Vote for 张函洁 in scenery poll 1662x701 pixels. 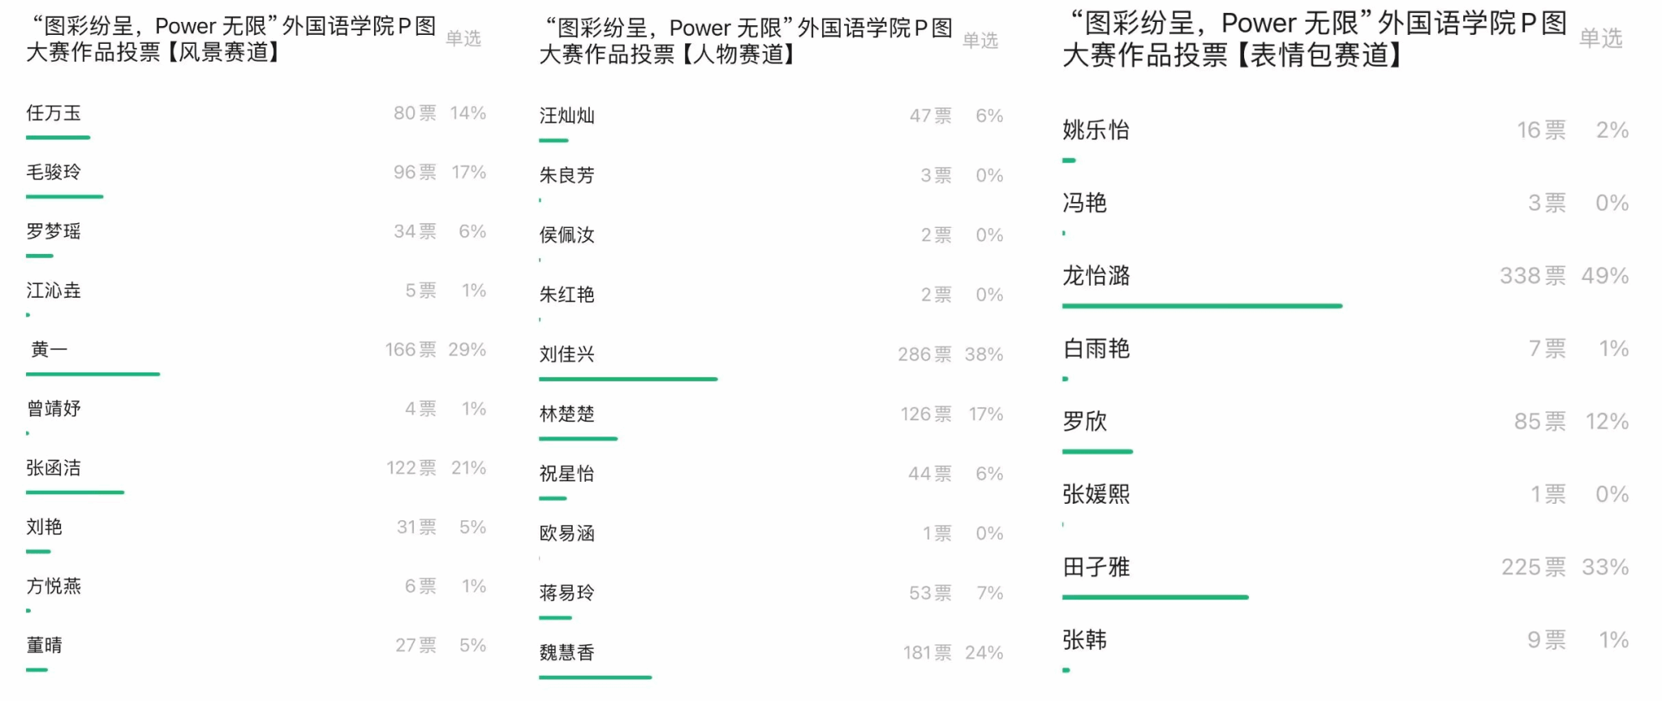pos(54,468)
